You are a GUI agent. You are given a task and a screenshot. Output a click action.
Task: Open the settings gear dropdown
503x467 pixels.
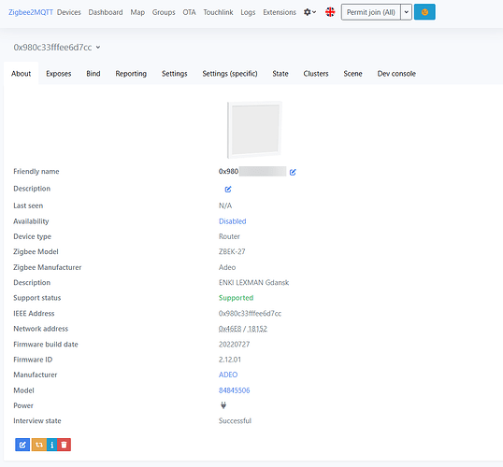309,12
